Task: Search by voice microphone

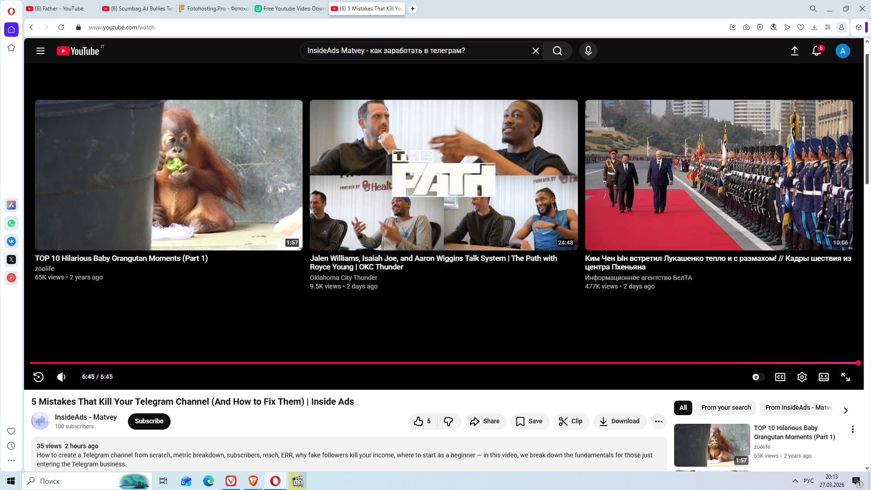Action: pos(588,51)
